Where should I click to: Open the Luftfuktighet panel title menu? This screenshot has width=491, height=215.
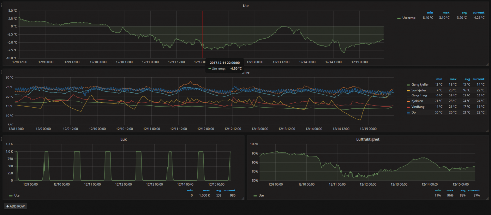pos(363,139)
